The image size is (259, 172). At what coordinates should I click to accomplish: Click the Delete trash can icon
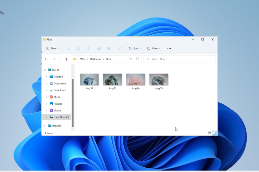[119, 48]
